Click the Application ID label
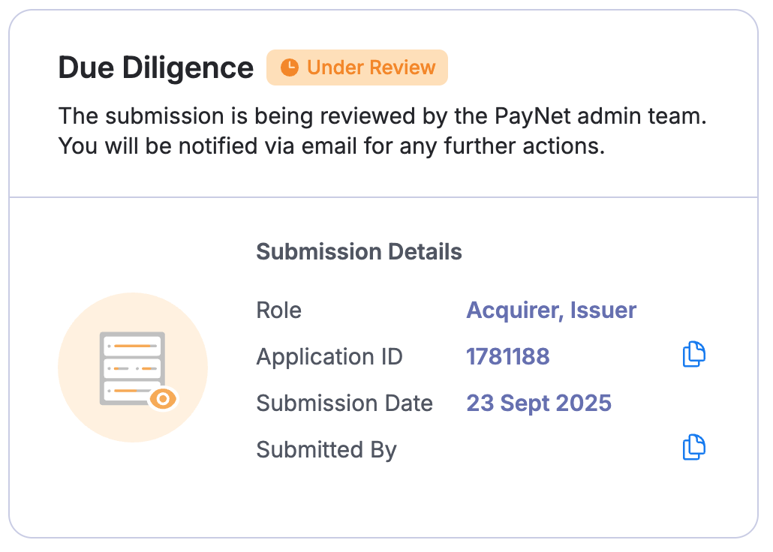 329,357
